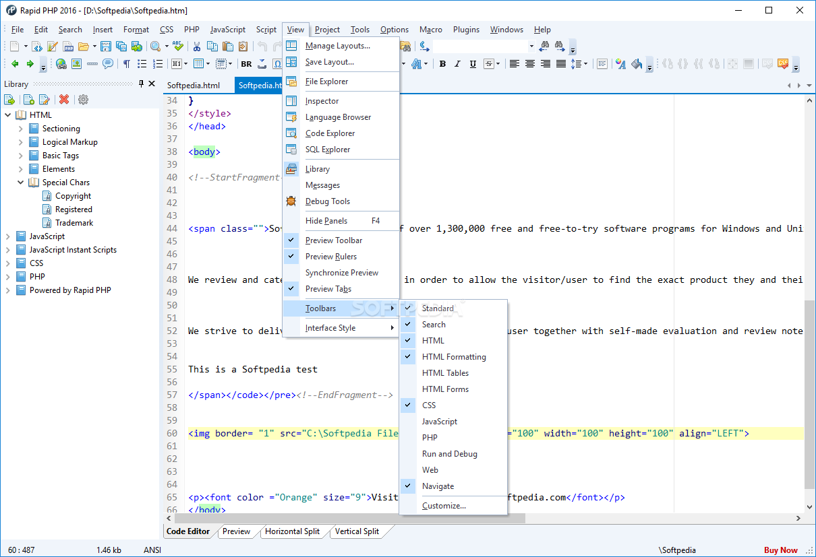Enable the HTML Tables toolbar
This screenshot has height=557, width=816.
tap(453, 373)
